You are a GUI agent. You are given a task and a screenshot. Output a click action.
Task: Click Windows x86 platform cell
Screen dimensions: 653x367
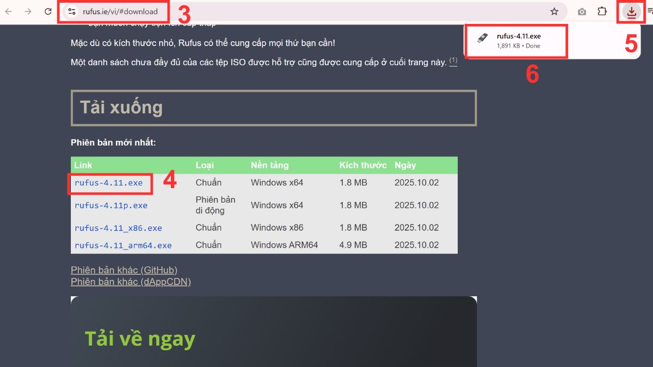coord(277,228)
